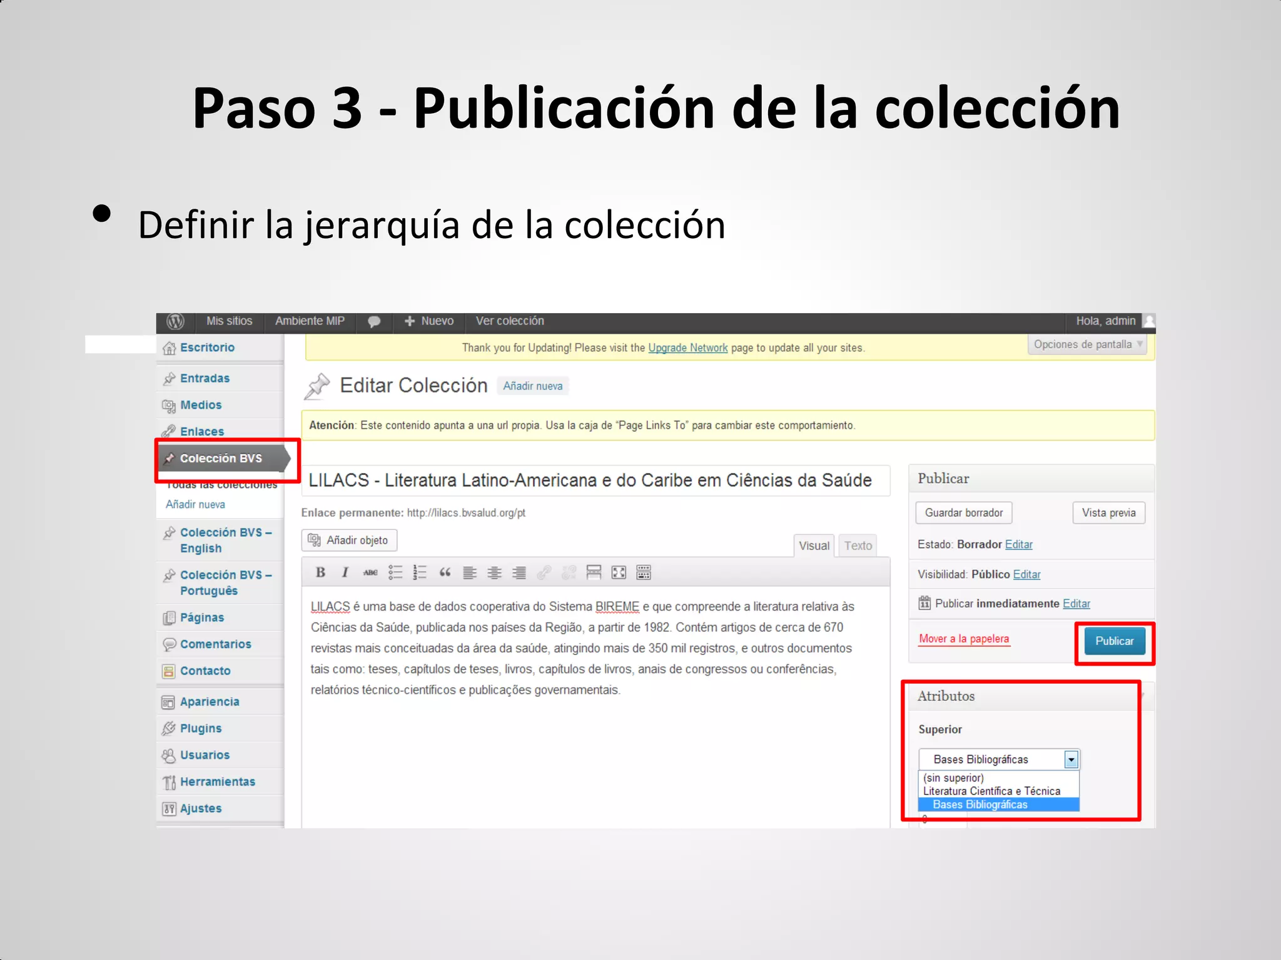Show the kitchen sink toolbar
1281x960 pixels.
[x=644, y=572]
